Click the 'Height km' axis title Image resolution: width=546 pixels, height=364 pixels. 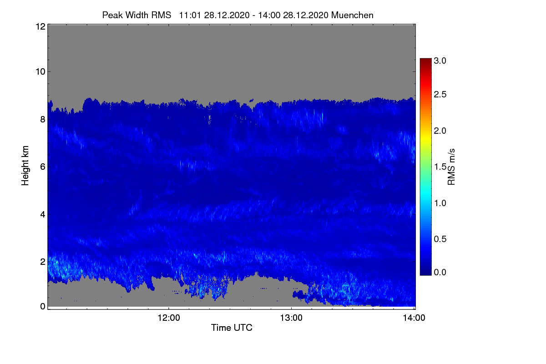point(26,166)
